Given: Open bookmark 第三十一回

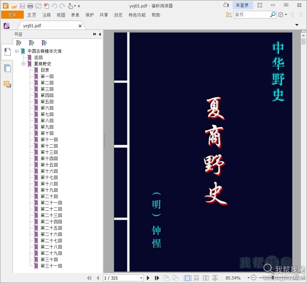Looking at the screenshot, I should [x=51, y=266].
